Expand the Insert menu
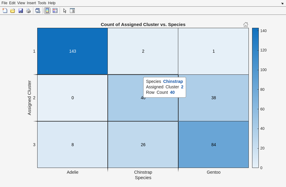286x187 pixels. pyautogui.click(x=31, y=3)
